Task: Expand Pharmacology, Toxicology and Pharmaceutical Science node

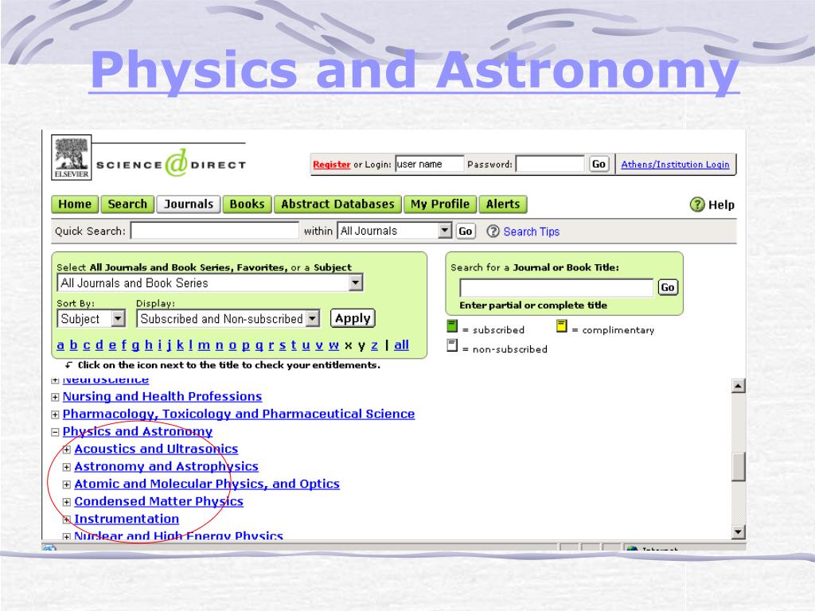Action: point(55,414)
